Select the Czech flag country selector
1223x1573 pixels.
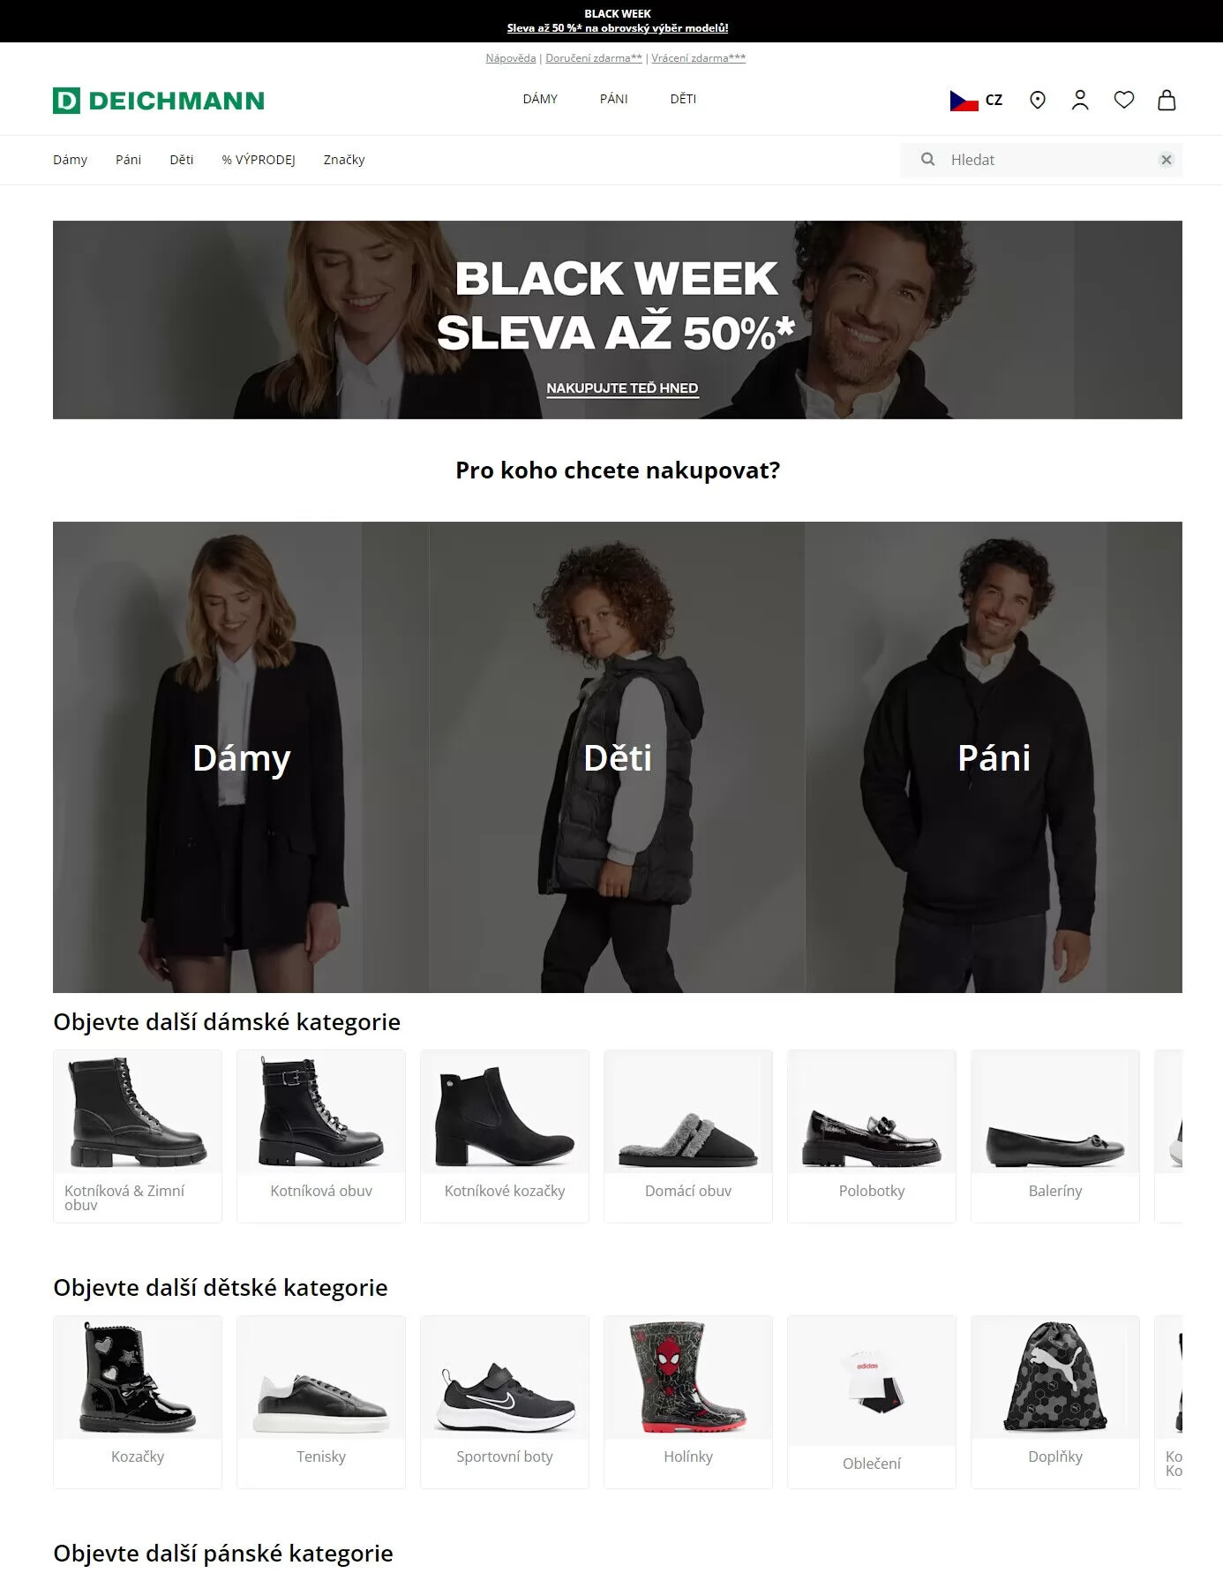976,101
